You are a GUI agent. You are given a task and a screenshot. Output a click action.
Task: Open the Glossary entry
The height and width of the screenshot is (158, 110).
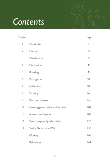click(34, 135)
